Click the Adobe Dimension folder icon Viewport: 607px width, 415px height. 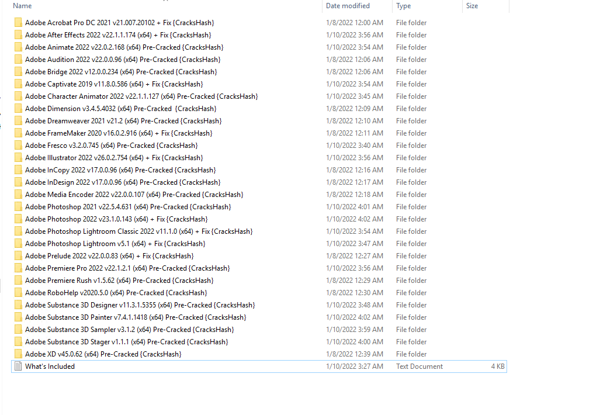pyautogui.click(x=18, y=109)
